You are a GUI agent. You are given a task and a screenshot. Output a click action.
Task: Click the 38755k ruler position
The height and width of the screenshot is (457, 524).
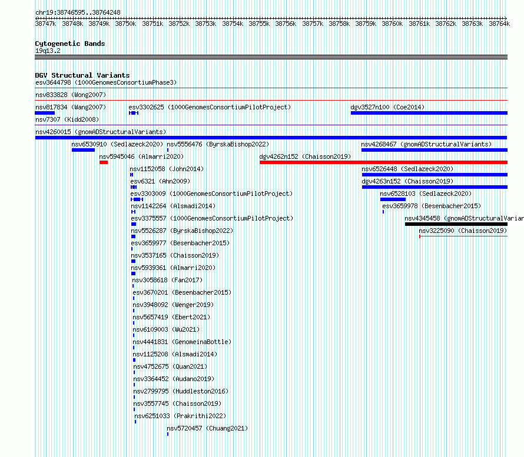coord(259,24)
